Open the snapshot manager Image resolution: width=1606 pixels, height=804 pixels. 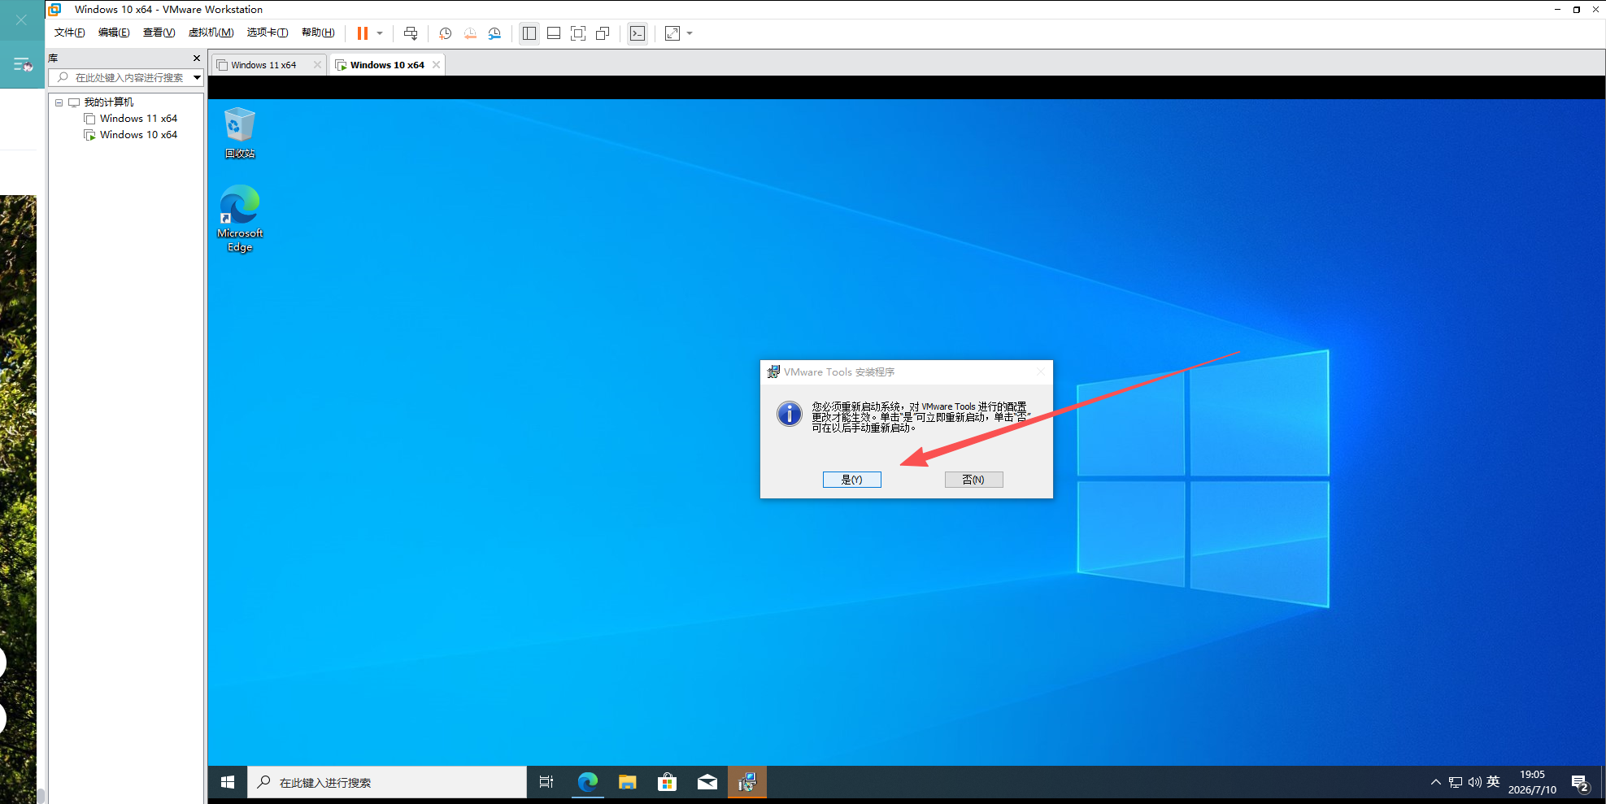tap(494, 33)
